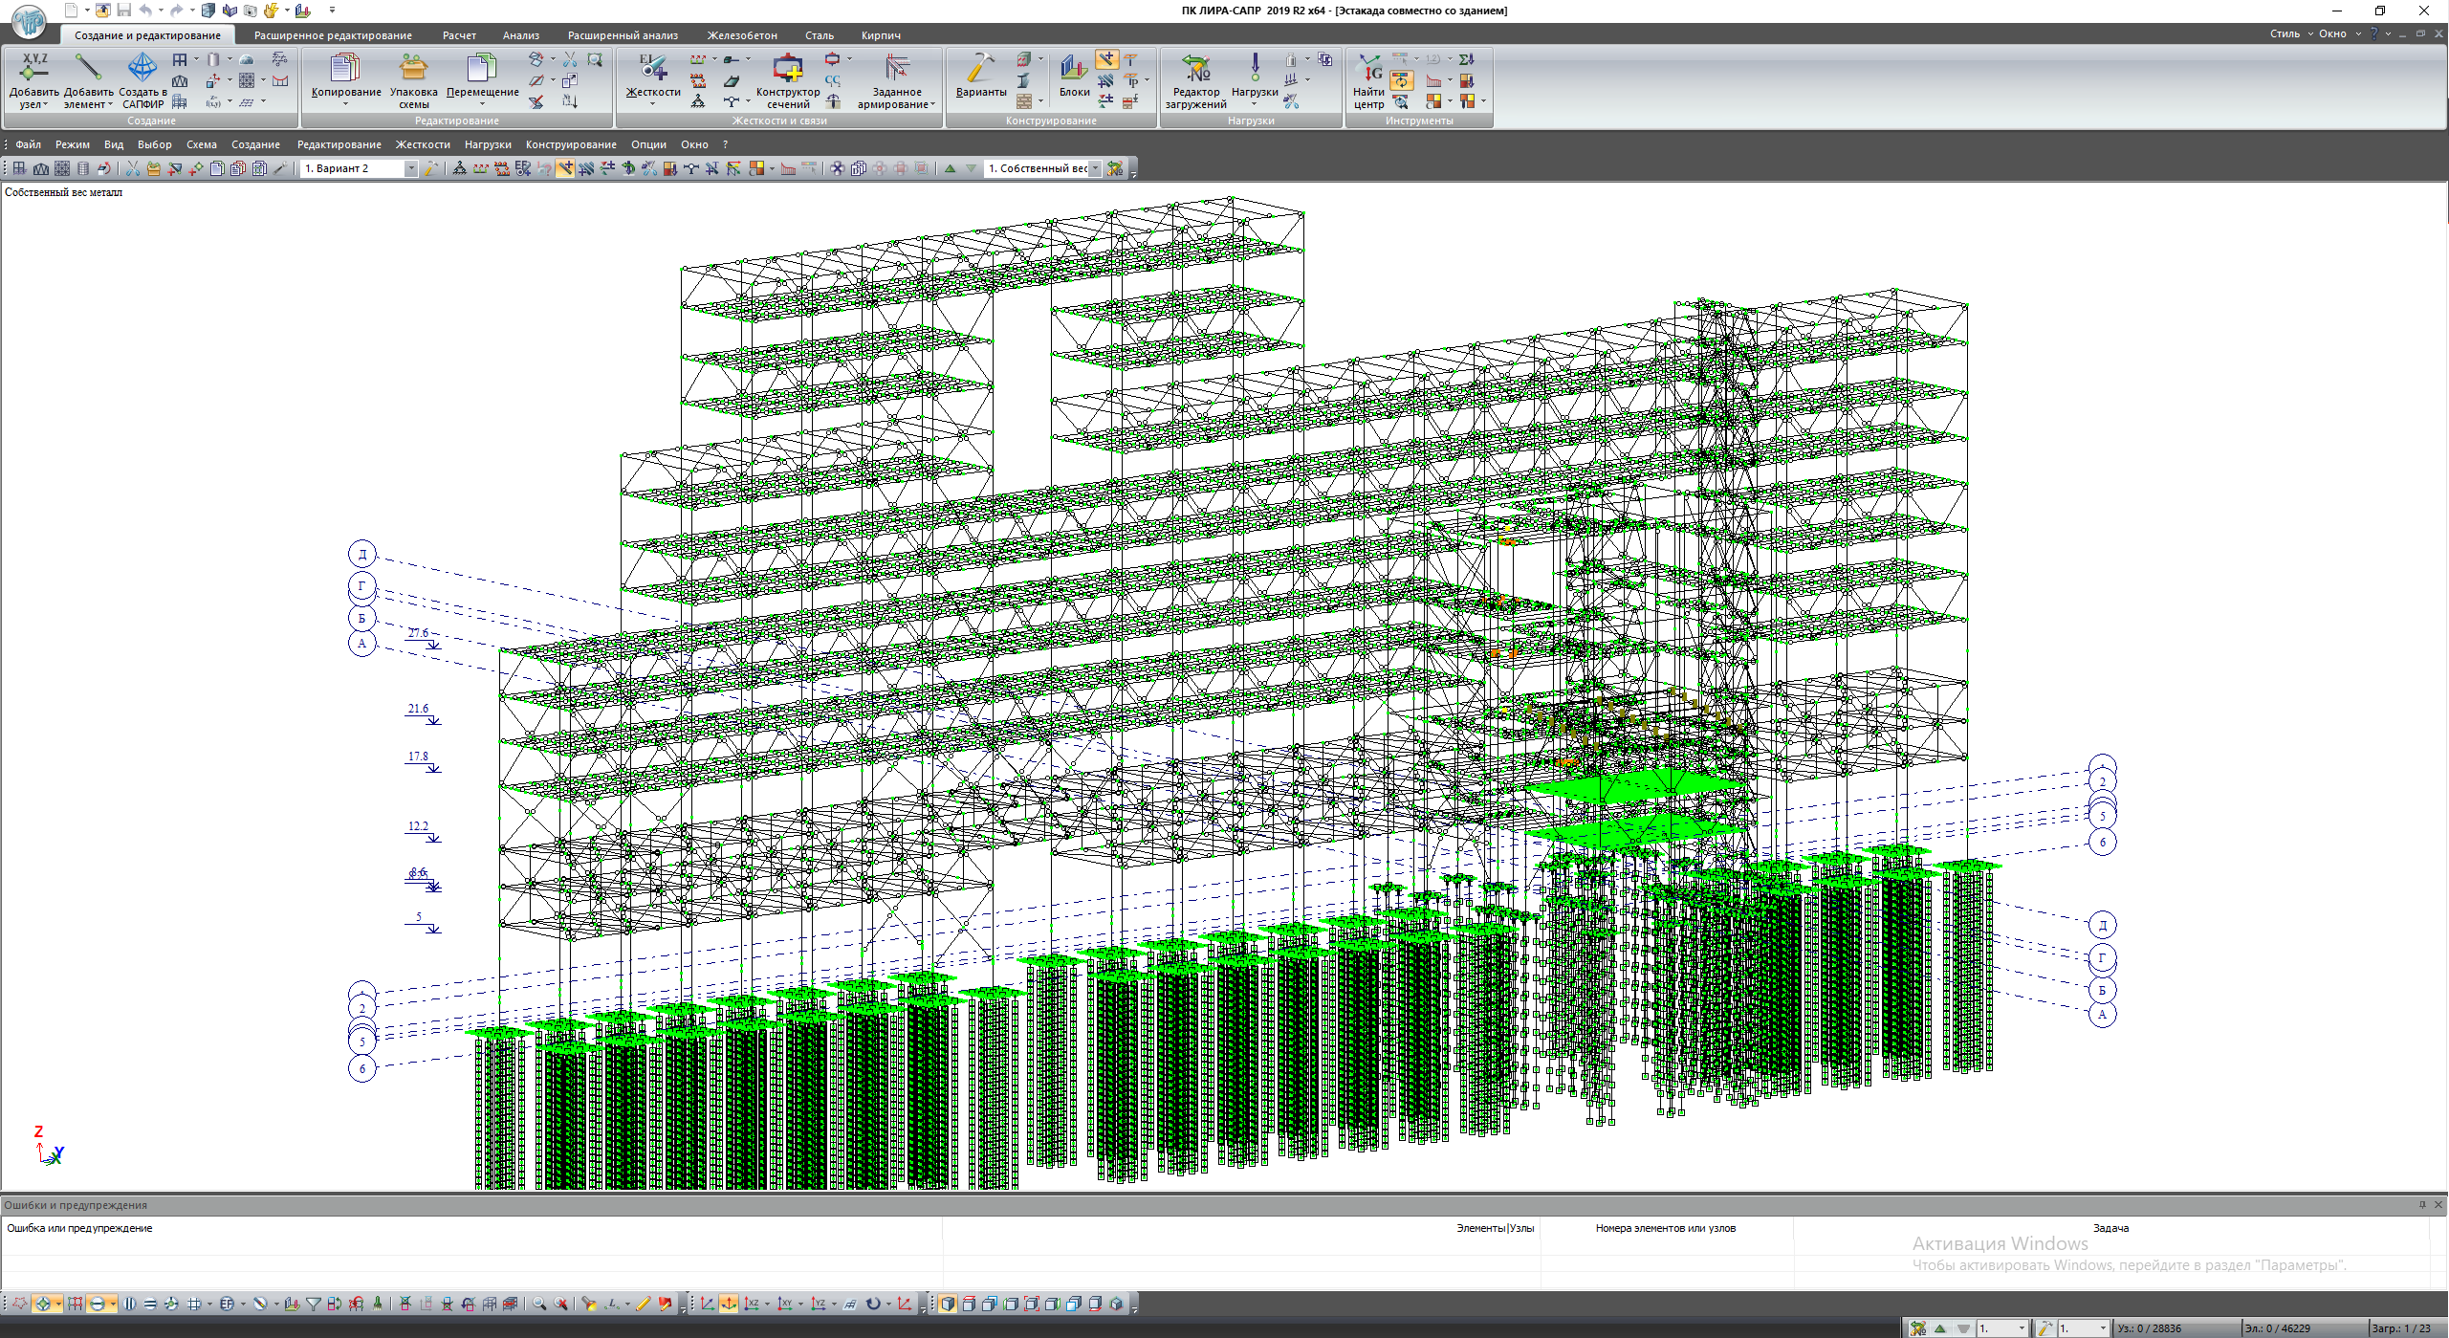Toggle the highlighted local axes button in top toolbar
The image size is (2449, 1338).
click(x=566, y=169)
